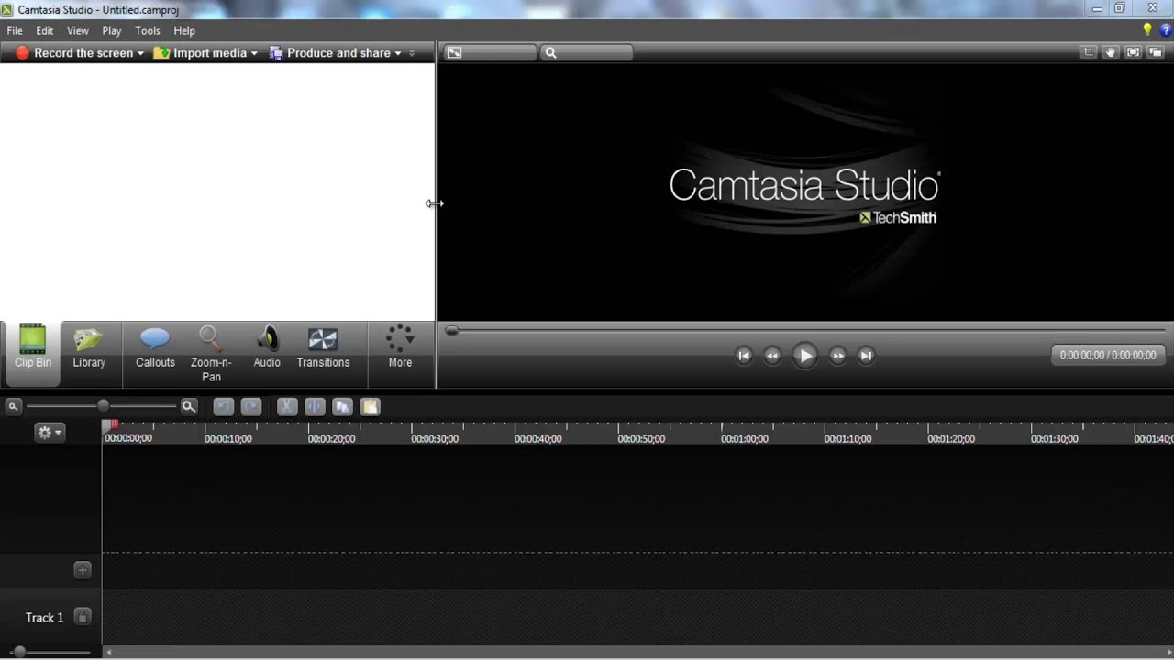Screen dimensions: 1174x660
Task: Open the More tools menu
Action: [400, 347]
